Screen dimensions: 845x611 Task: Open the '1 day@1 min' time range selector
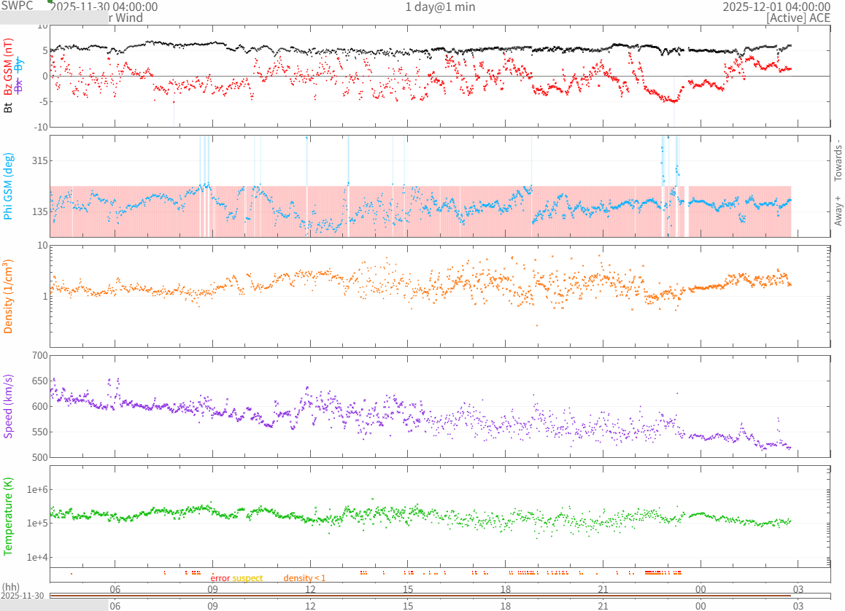click(440, 7)
